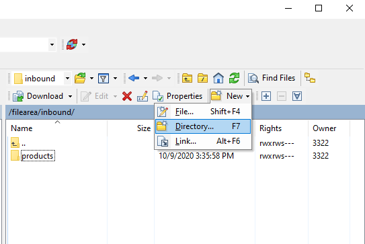Click the open directory/bookmark folder icon
The image size is (365, 244).
pos(80,78)
